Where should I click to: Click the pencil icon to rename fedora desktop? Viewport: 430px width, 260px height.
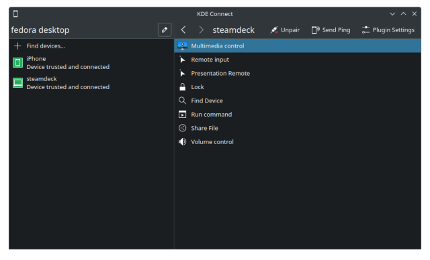click(x=164, y=29)
